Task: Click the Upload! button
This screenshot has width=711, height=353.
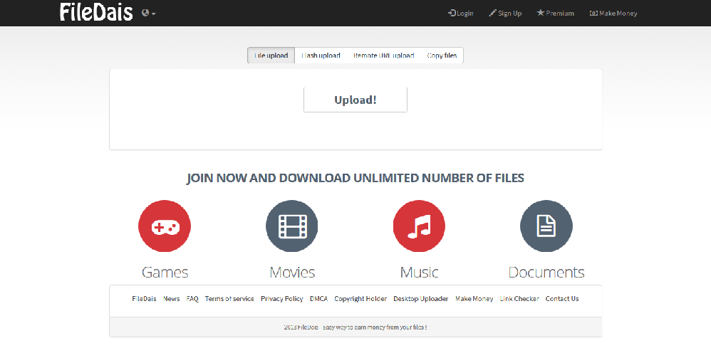Action: pos(355,100)
